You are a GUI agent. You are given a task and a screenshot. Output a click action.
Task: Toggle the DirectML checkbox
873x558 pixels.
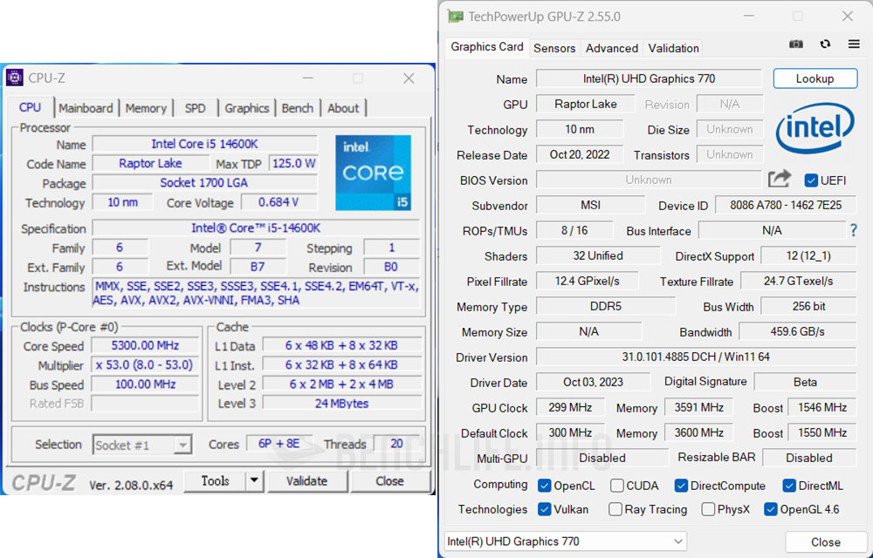pos(789,486)
